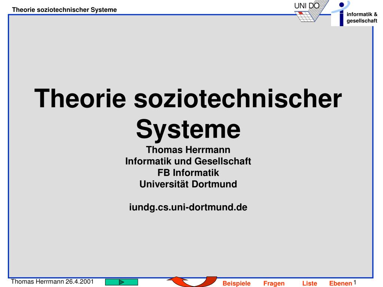Screen dimensions: 383x287
Task: Click the author name Thomas Herrmann in the slide center
Action: point(188,150)
